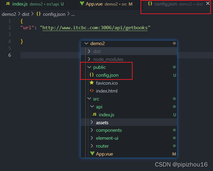Click the braces icon beside config.json in tree
The image size is (213, 171).
coord(91,75)
